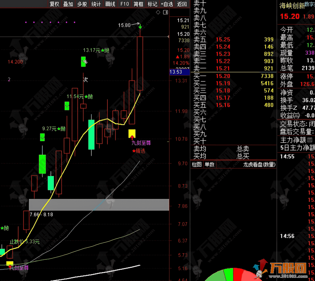The image size is (315, 281).
Task: Open the 画线 drawing tools
Action: [110, 4]
